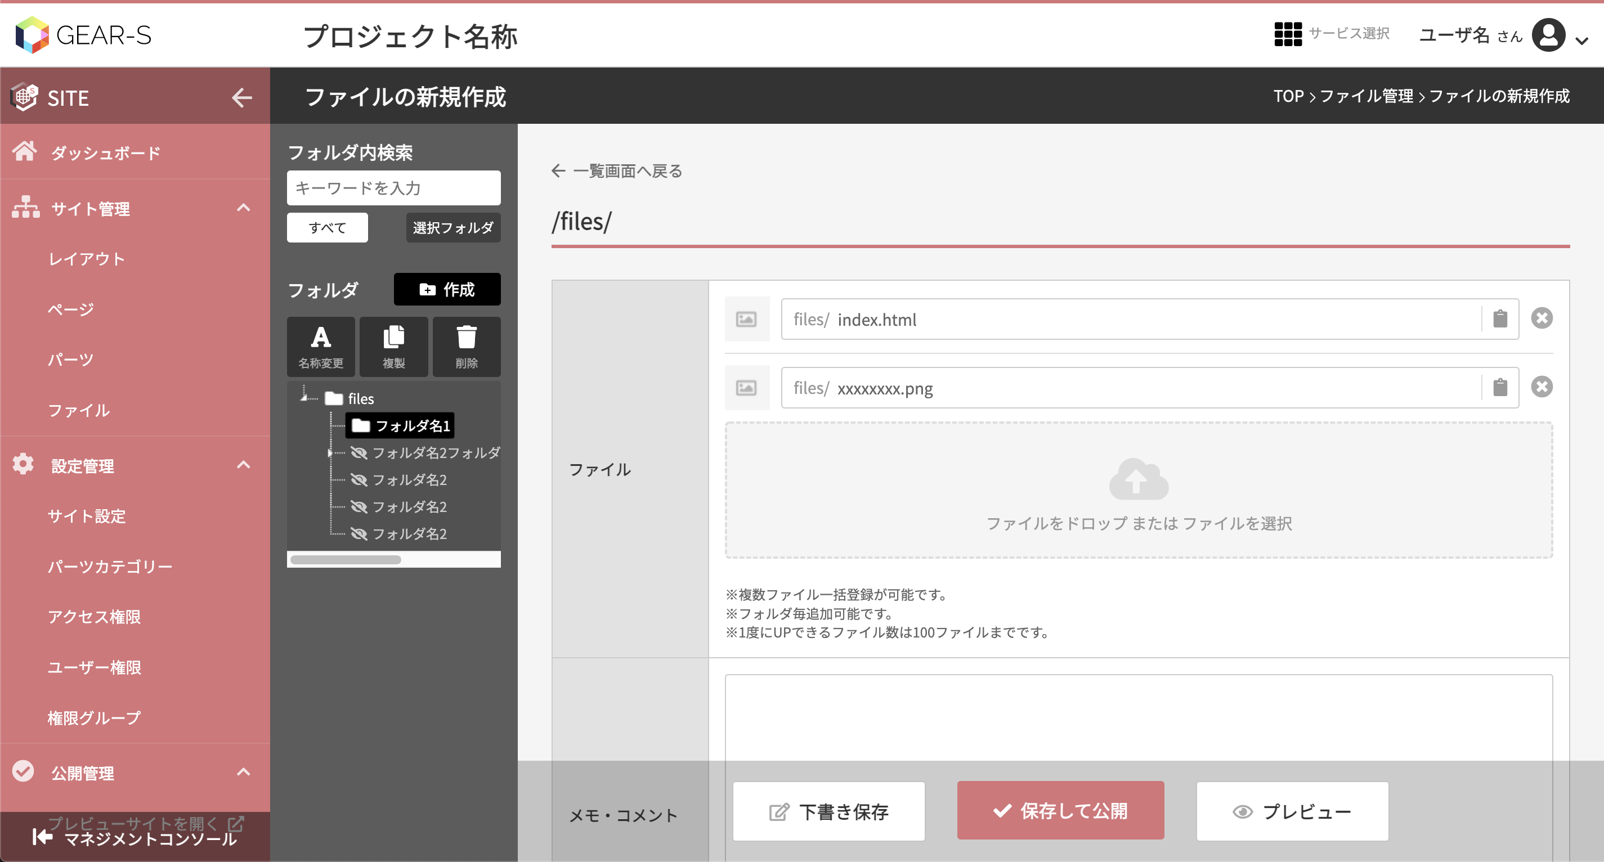Screen dimensions: 1604x862
Task: Click the 削除 trash tool
Action: click(x=467, y=347)
